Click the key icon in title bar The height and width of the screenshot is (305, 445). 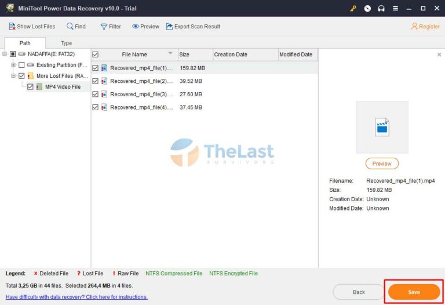coord(353,8)
